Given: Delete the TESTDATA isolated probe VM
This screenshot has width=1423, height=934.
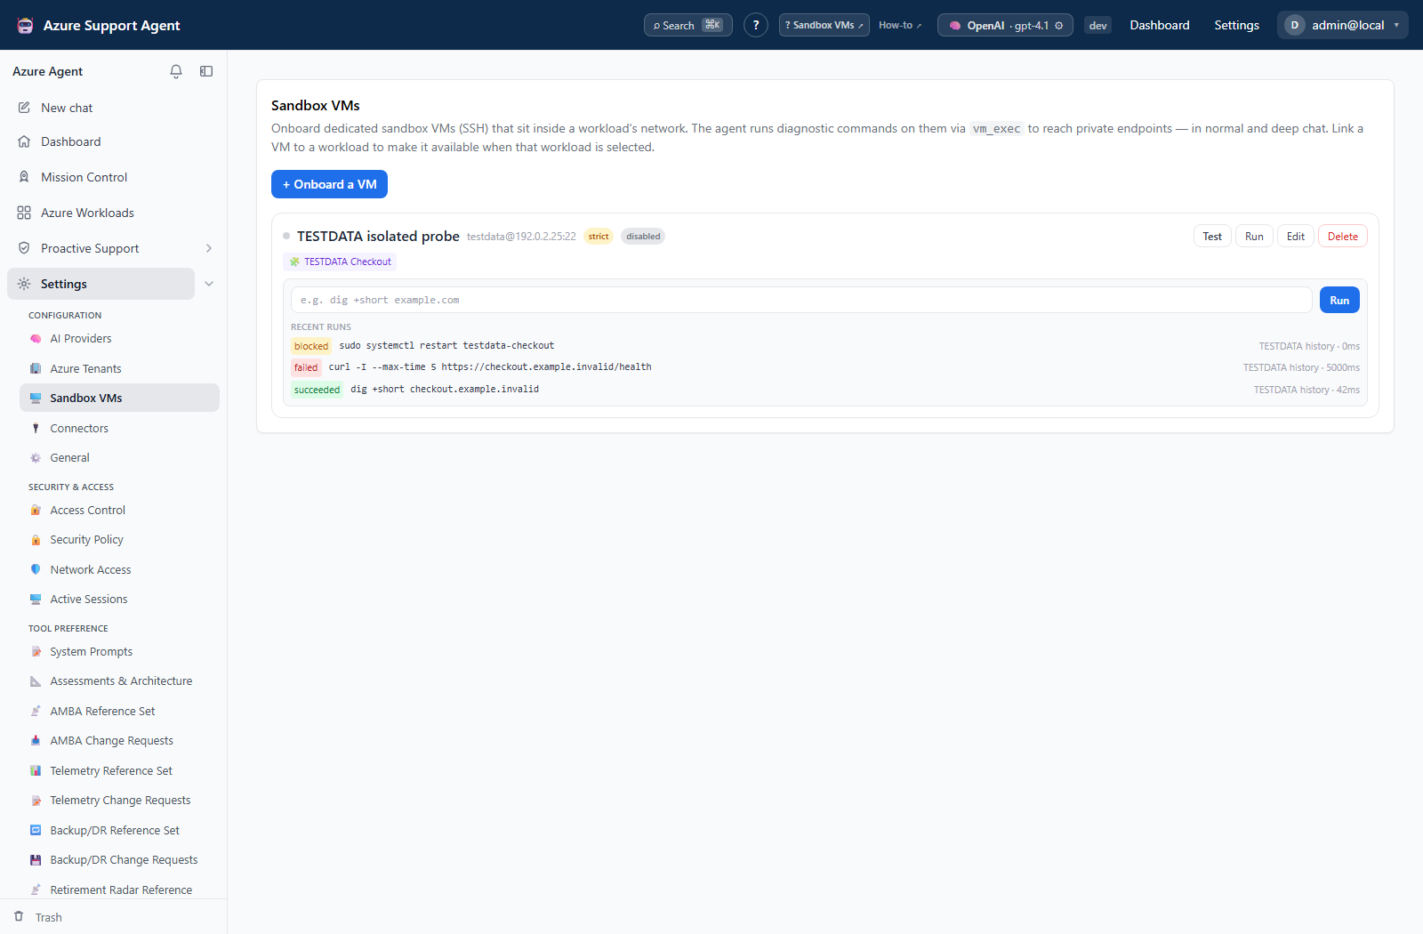Looking at the screenshot, I should [1343, 236].
